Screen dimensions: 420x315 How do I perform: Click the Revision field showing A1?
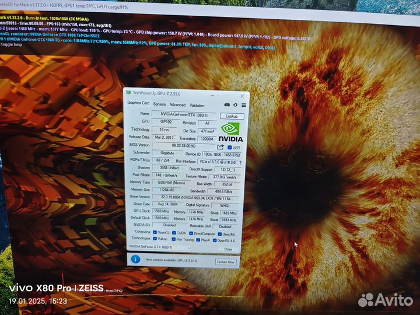click(206, 123)
